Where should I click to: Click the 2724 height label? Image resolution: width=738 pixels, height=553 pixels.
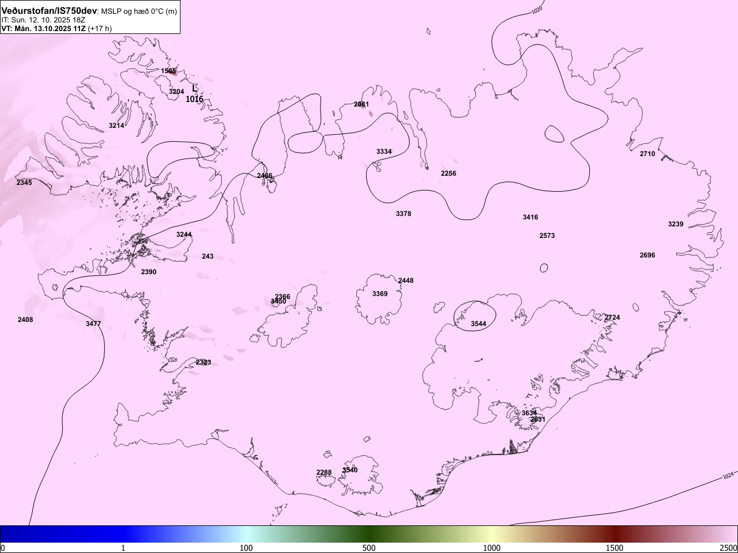click(x=612, y=317)
